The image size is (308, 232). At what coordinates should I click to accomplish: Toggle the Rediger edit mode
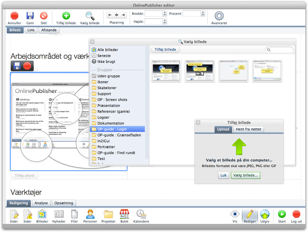pyautogui.click(x=250, y=214)
